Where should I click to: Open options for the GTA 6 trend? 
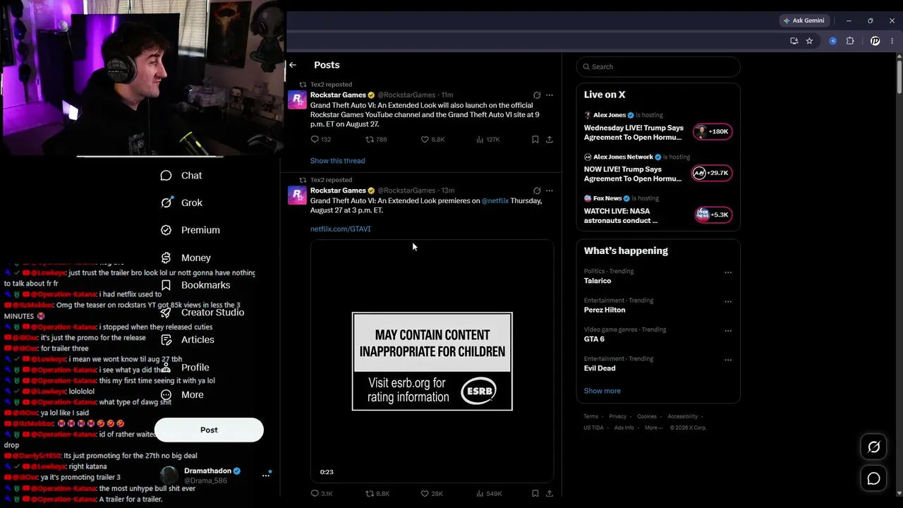click(728, 330)
